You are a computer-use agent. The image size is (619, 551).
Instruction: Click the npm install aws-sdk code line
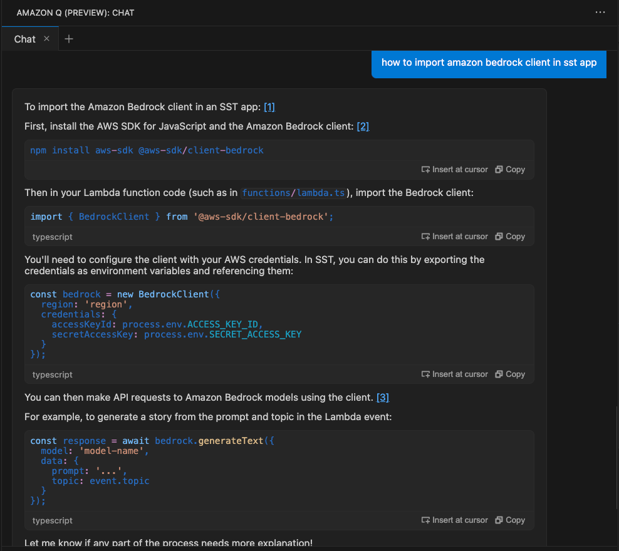(147, 150)
